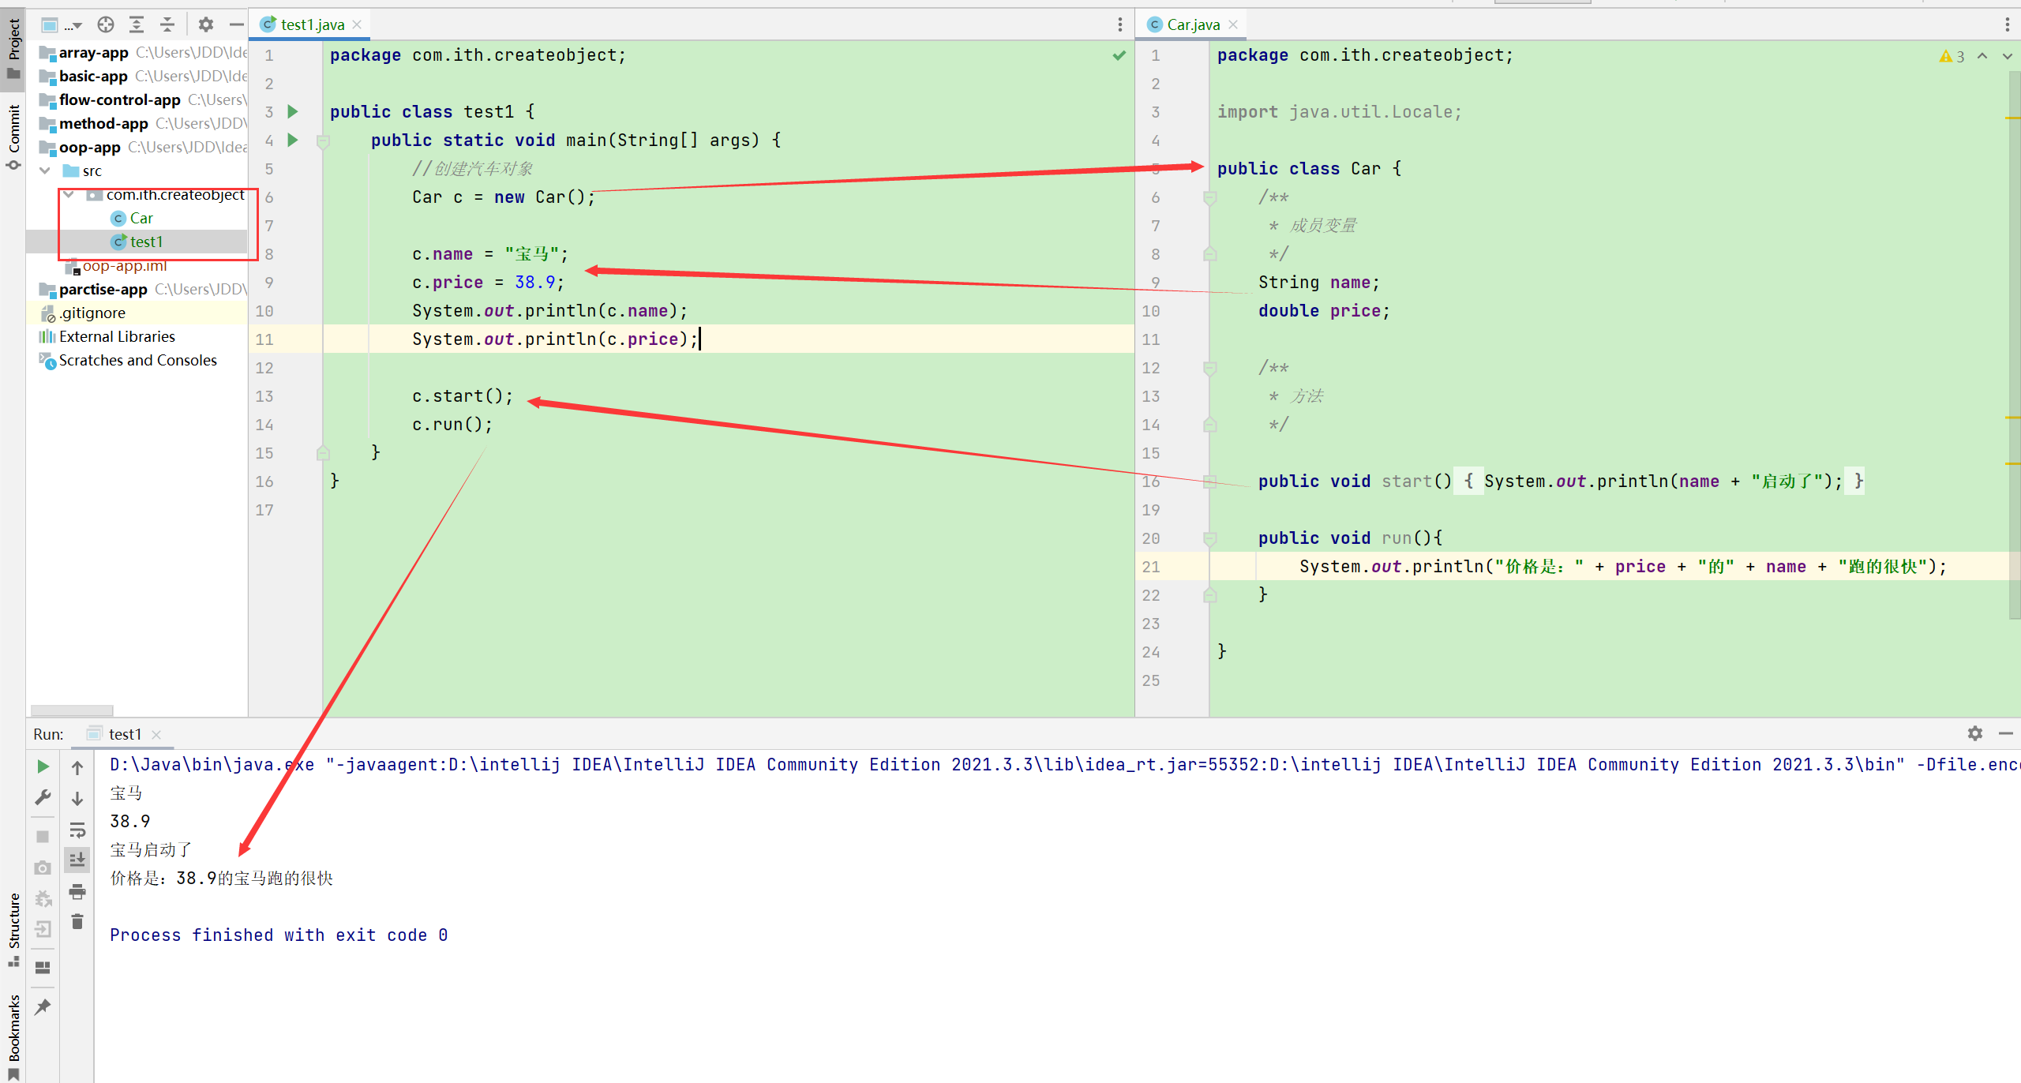2021x1083 pixels.
Task: Run main method gutter arrow line 4
Action: click(x=293, y=140)
